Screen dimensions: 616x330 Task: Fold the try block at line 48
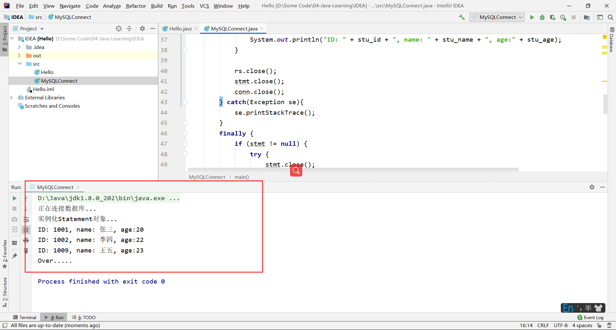click(x=185, y=154)
